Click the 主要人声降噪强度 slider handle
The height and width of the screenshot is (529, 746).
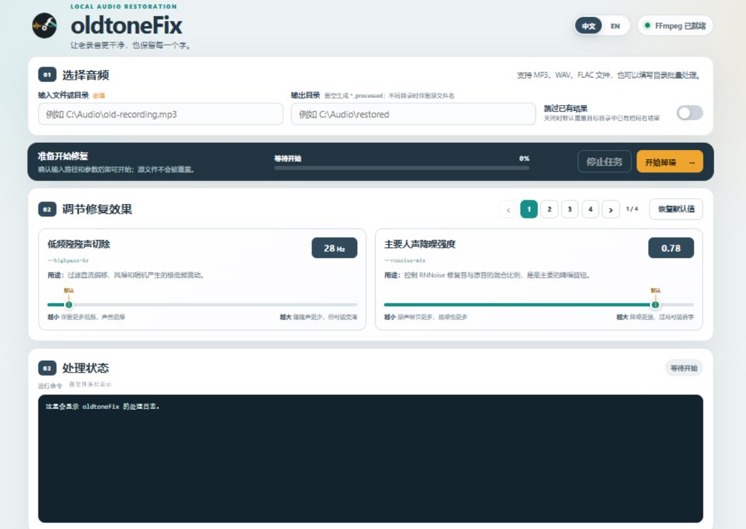point(655,305)
